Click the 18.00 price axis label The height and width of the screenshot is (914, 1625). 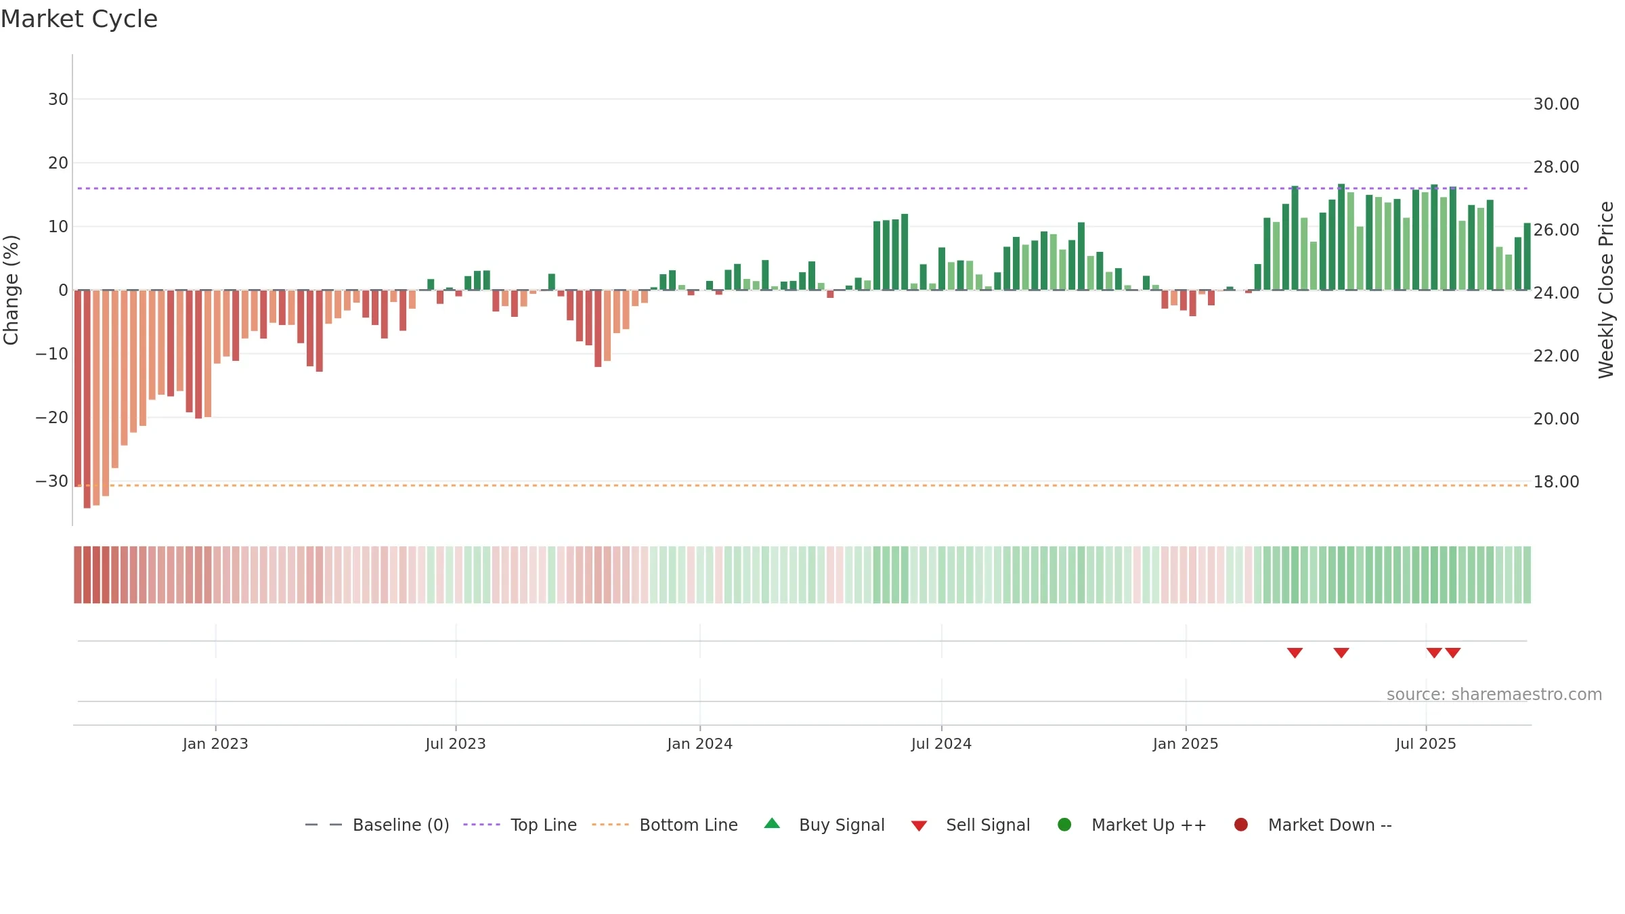pyautogui.click(x=1556, y=481)
